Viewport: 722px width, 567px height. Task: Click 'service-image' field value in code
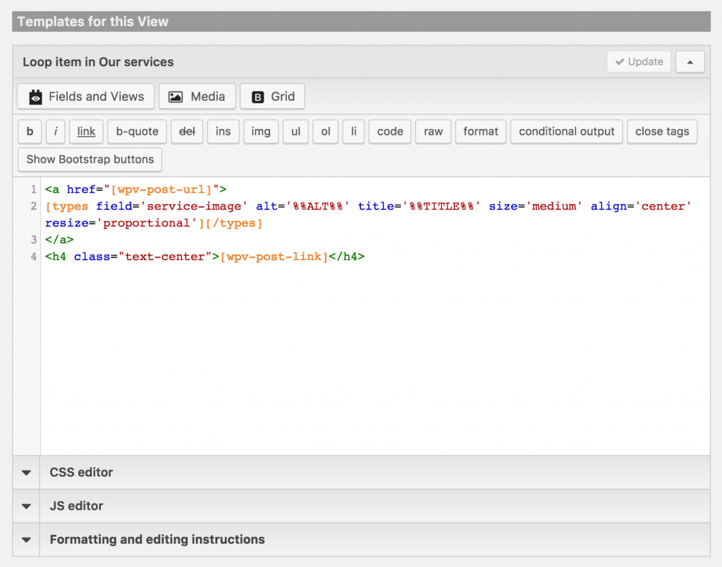click(194, 207)
